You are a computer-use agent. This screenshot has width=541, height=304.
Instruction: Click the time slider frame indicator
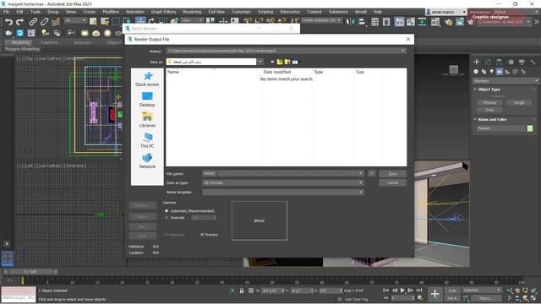pyautogui.click(x=30, y=272)
